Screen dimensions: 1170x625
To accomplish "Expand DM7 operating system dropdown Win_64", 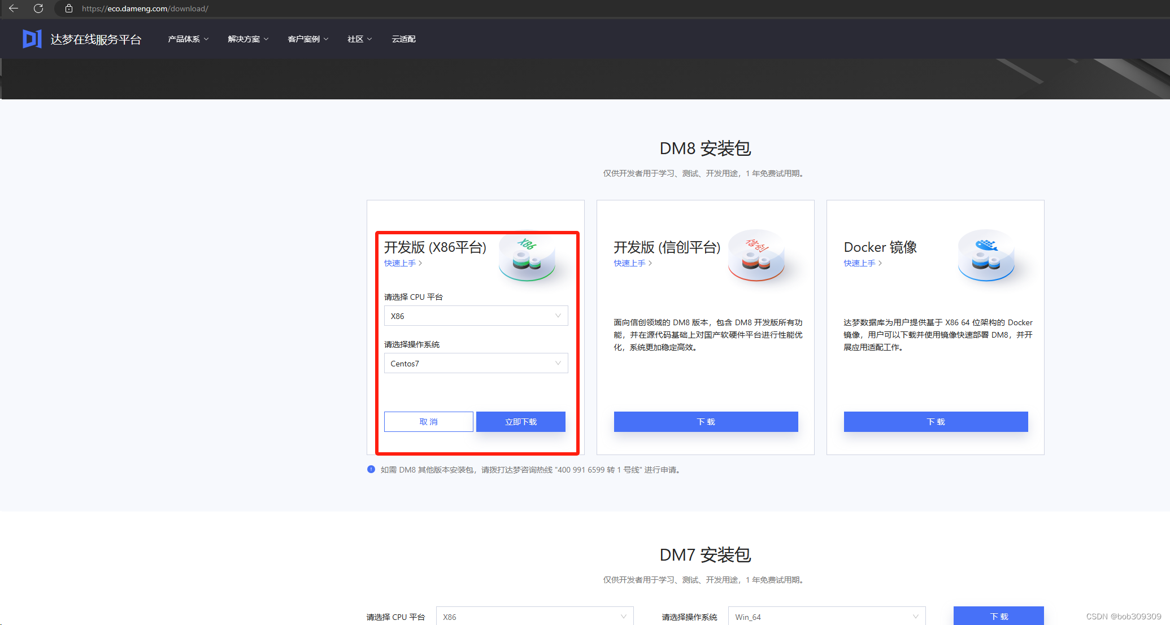I will point(827,617).
